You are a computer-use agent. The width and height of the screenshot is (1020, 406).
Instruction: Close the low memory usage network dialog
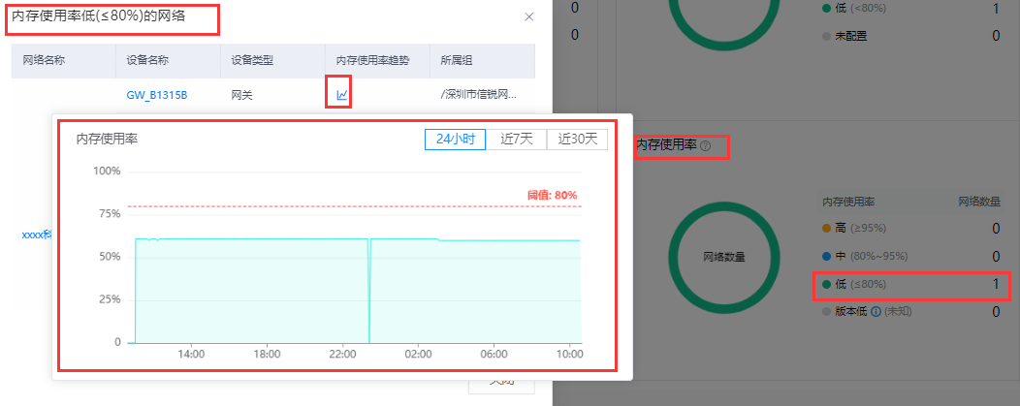[x=528, y=17]
